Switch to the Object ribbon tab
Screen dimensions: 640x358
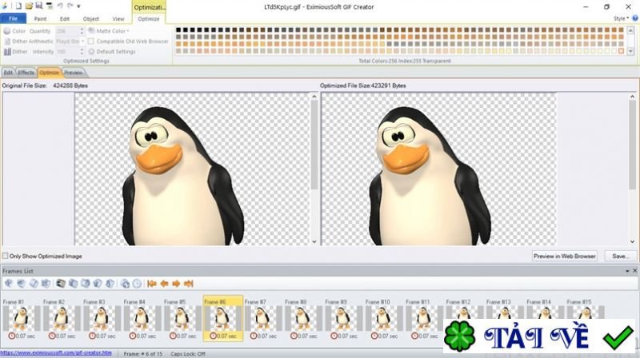click(90, 18)
